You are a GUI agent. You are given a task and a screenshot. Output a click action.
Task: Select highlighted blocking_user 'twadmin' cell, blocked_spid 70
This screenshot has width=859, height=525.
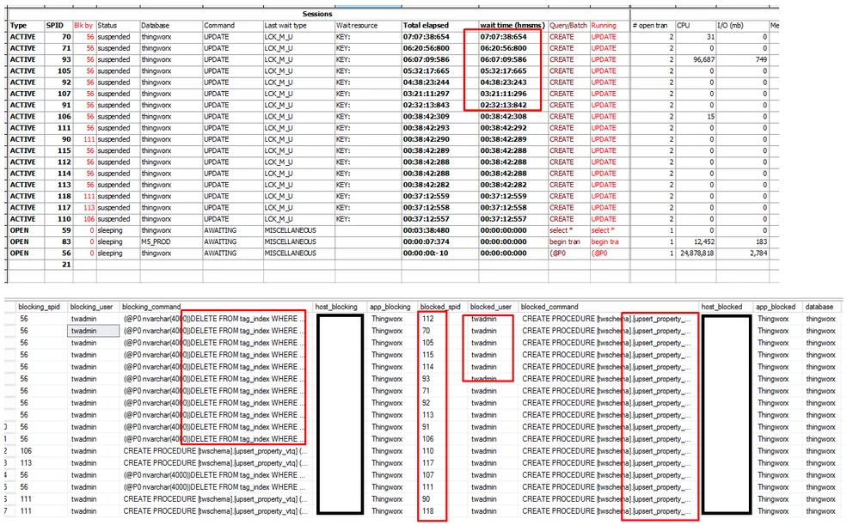tap(94, 331)
